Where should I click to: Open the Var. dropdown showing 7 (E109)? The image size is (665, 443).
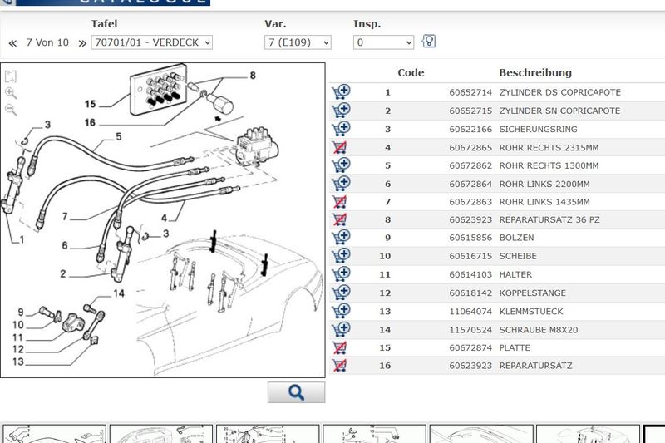(x=298, y=42)
